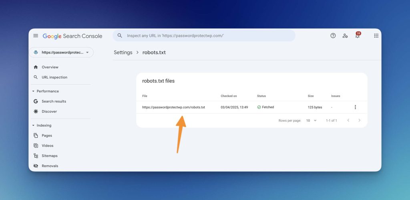This screenshot has height=200, width=410.
Task: Open Pages indexing report
Action: point(47,135)
